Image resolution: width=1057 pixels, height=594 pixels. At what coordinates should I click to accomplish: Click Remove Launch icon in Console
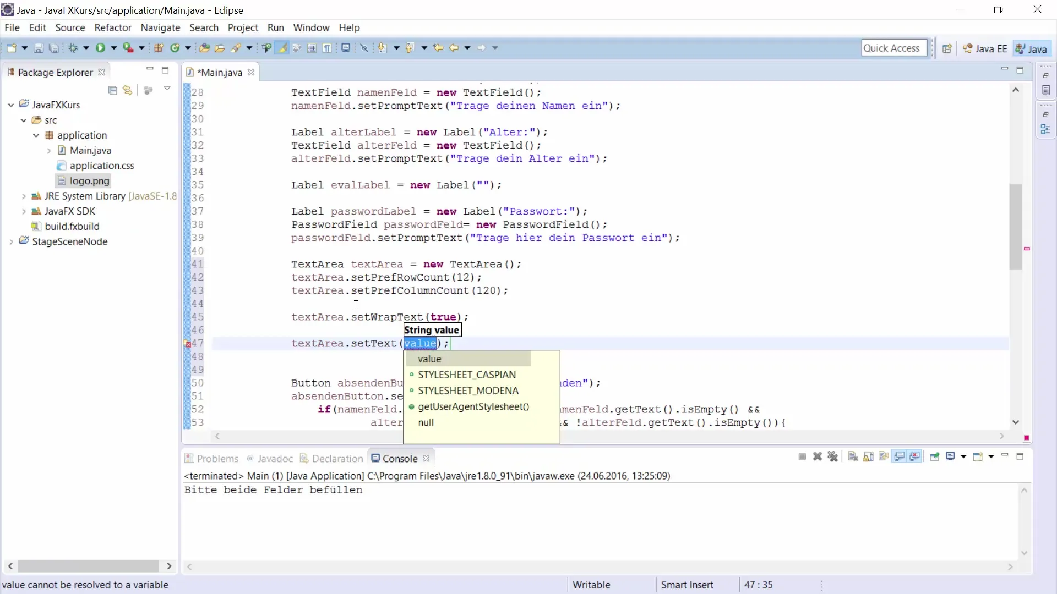coord(818,457)
